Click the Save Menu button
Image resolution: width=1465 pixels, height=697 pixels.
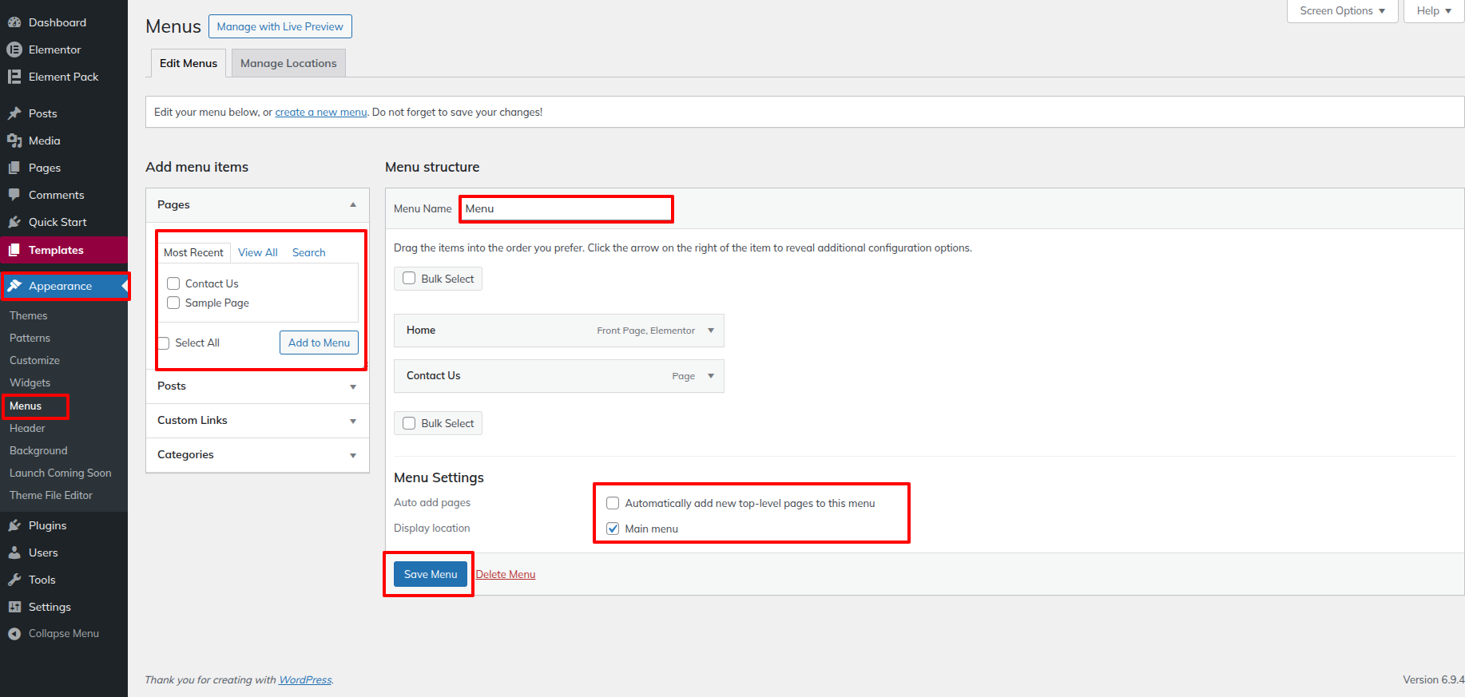[x=431, y=574]
